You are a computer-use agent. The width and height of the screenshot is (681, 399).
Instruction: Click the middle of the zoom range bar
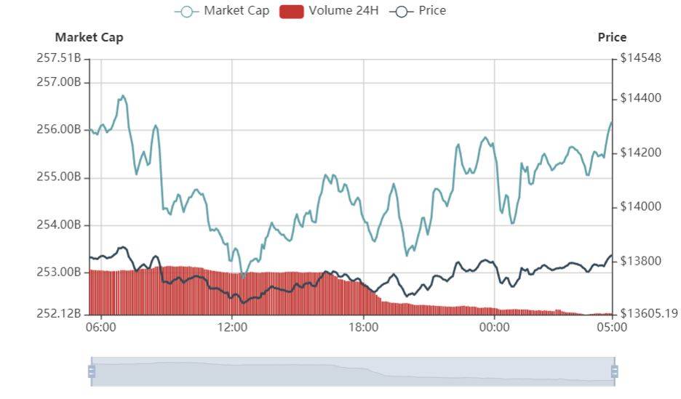(353, 371)
